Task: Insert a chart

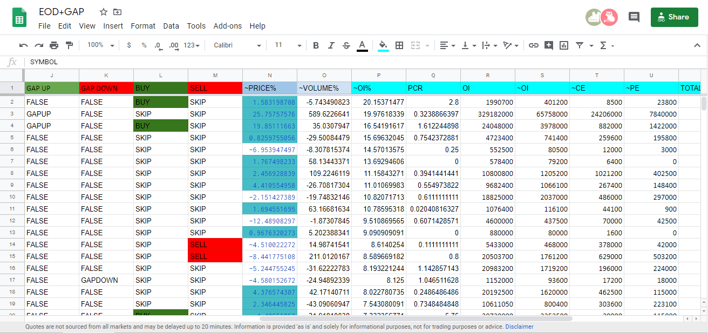Action: click(564, 45)
